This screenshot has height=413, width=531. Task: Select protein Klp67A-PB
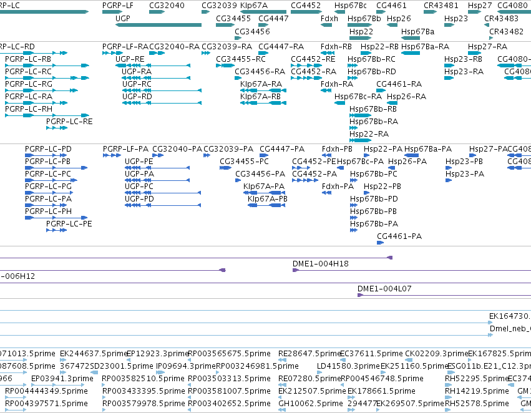click(266, 205)
